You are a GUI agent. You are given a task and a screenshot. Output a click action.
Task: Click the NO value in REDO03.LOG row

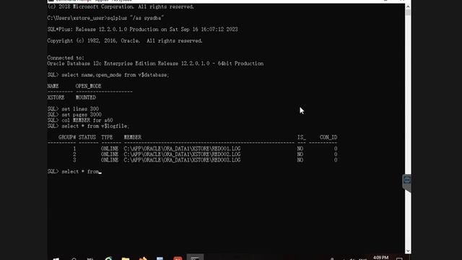click(x=300, y=160)
